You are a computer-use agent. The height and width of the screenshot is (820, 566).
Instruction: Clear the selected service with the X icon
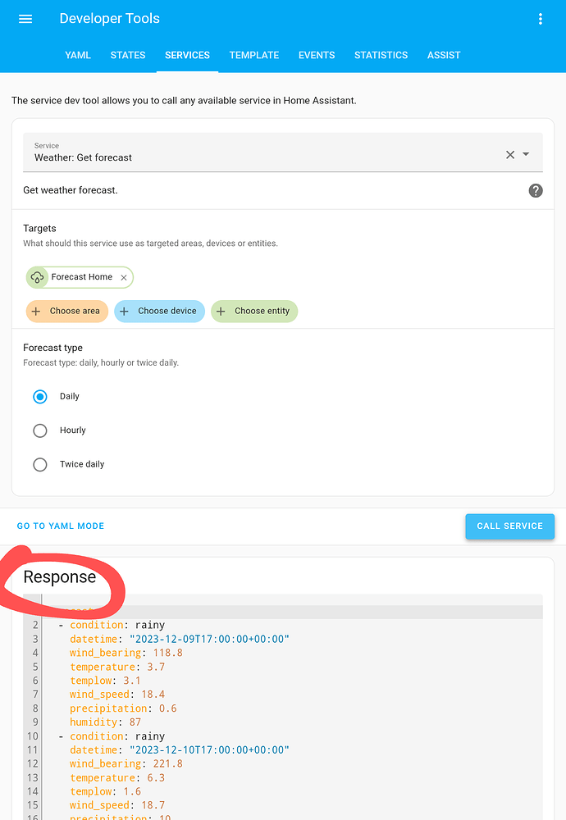coord(509,153)
